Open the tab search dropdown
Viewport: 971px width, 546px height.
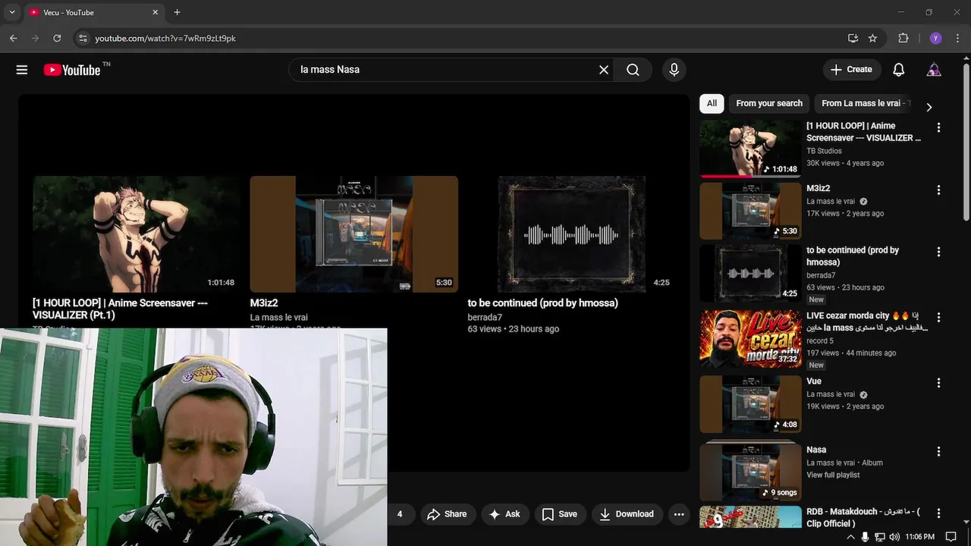tap(11, 12)
